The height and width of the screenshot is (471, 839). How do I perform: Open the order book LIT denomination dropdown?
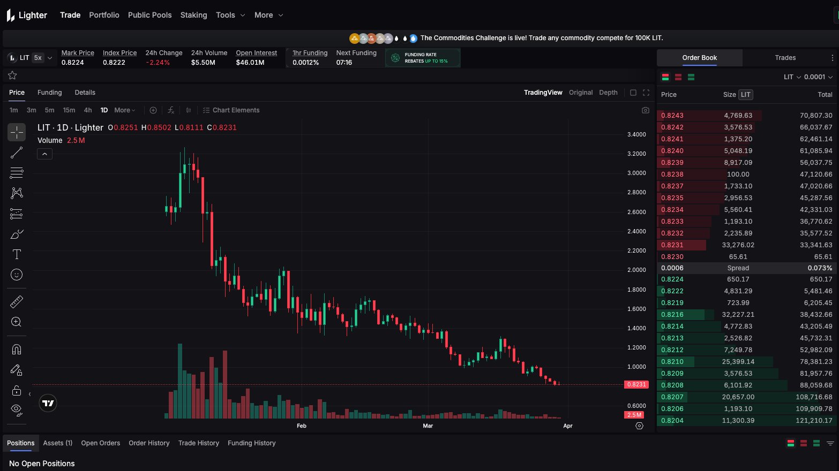pos(792,77)
